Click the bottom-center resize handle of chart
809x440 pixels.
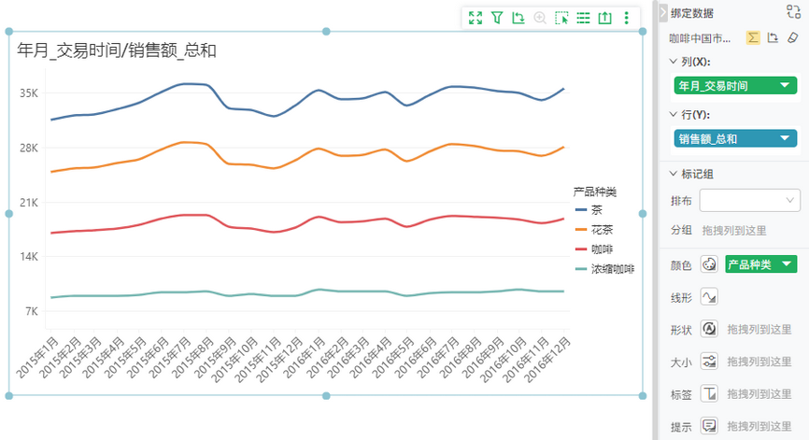coord(326,396)
